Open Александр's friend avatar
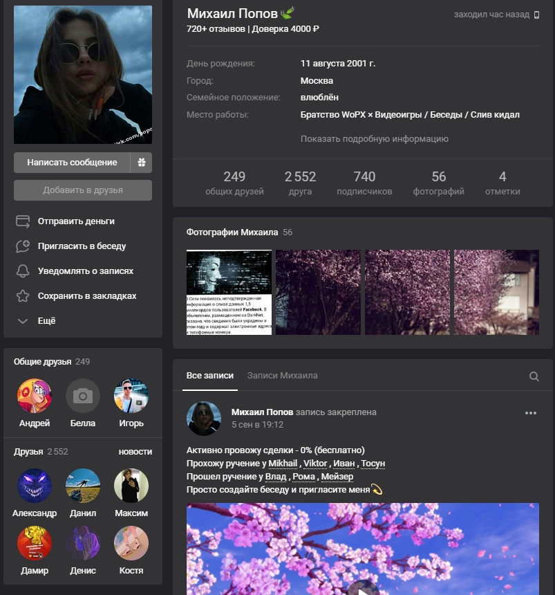This screenshot has width=555, height=595. point(35,486)
